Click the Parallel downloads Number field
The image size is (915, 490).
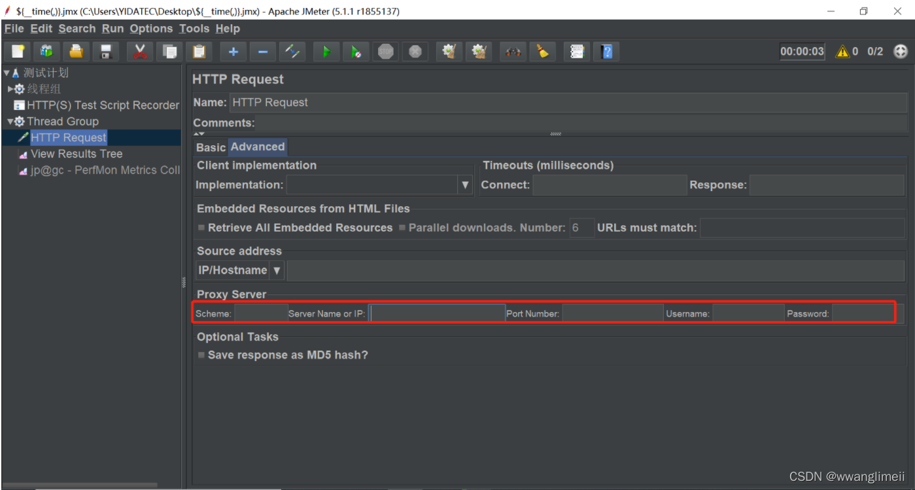tap(581, 228)
